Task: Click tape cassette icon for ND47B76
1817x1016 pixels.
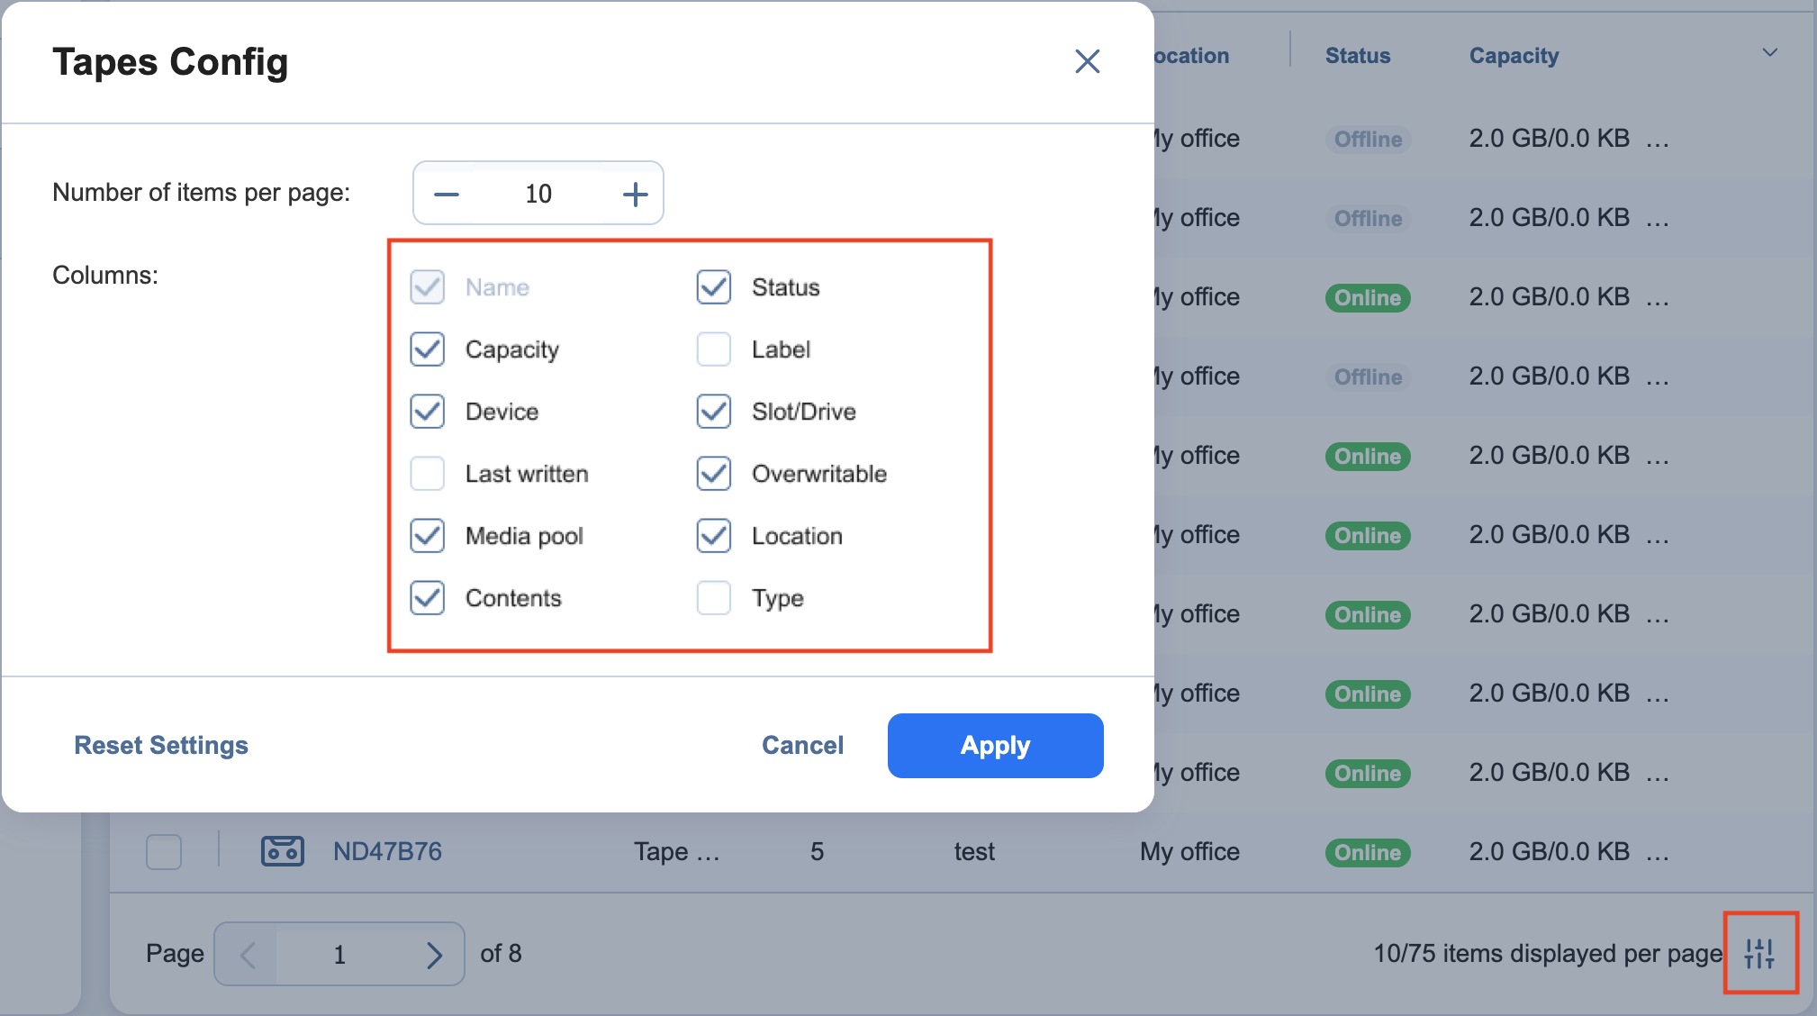Action: tap(282, 851)
